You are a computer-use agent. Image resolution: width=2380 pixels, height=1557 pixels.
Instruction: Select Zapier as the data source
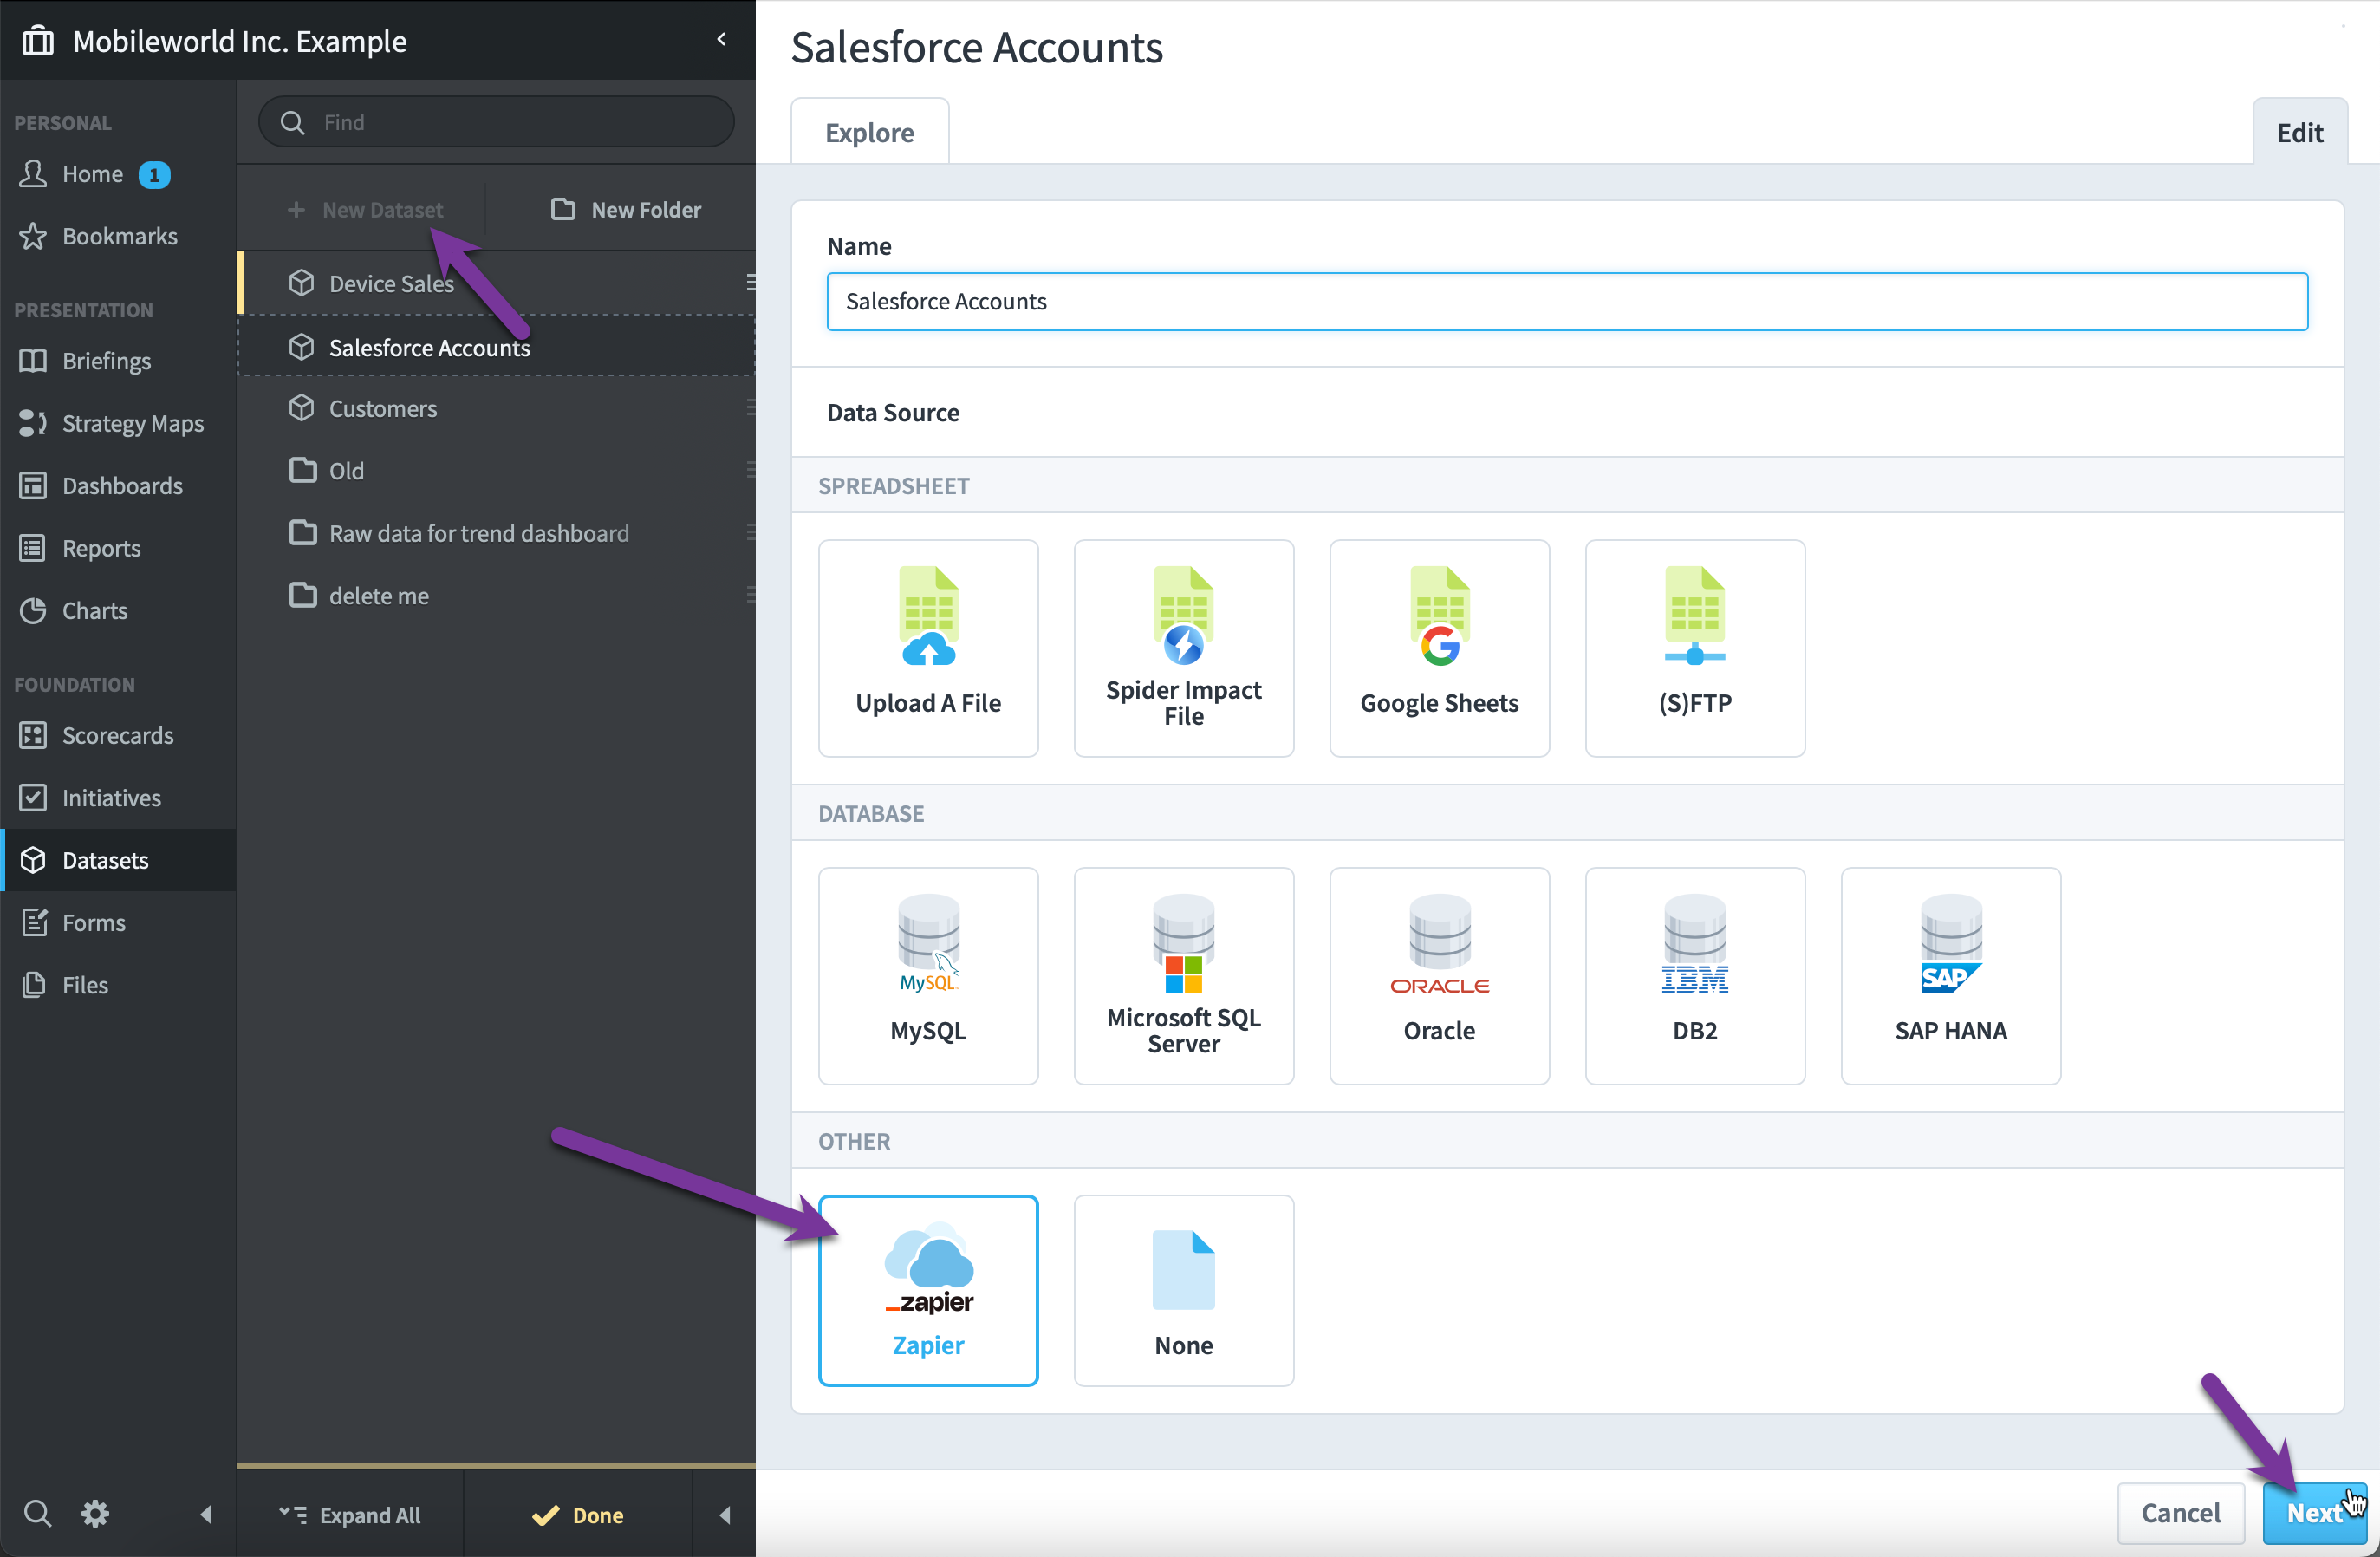click(x=928, y=1290)
